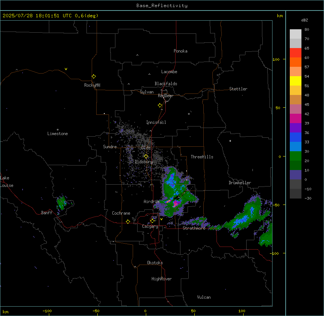Select the bright green 20-30 dBZ legend swatch
This screenshot has width=324, height=316.
[295, 156]
